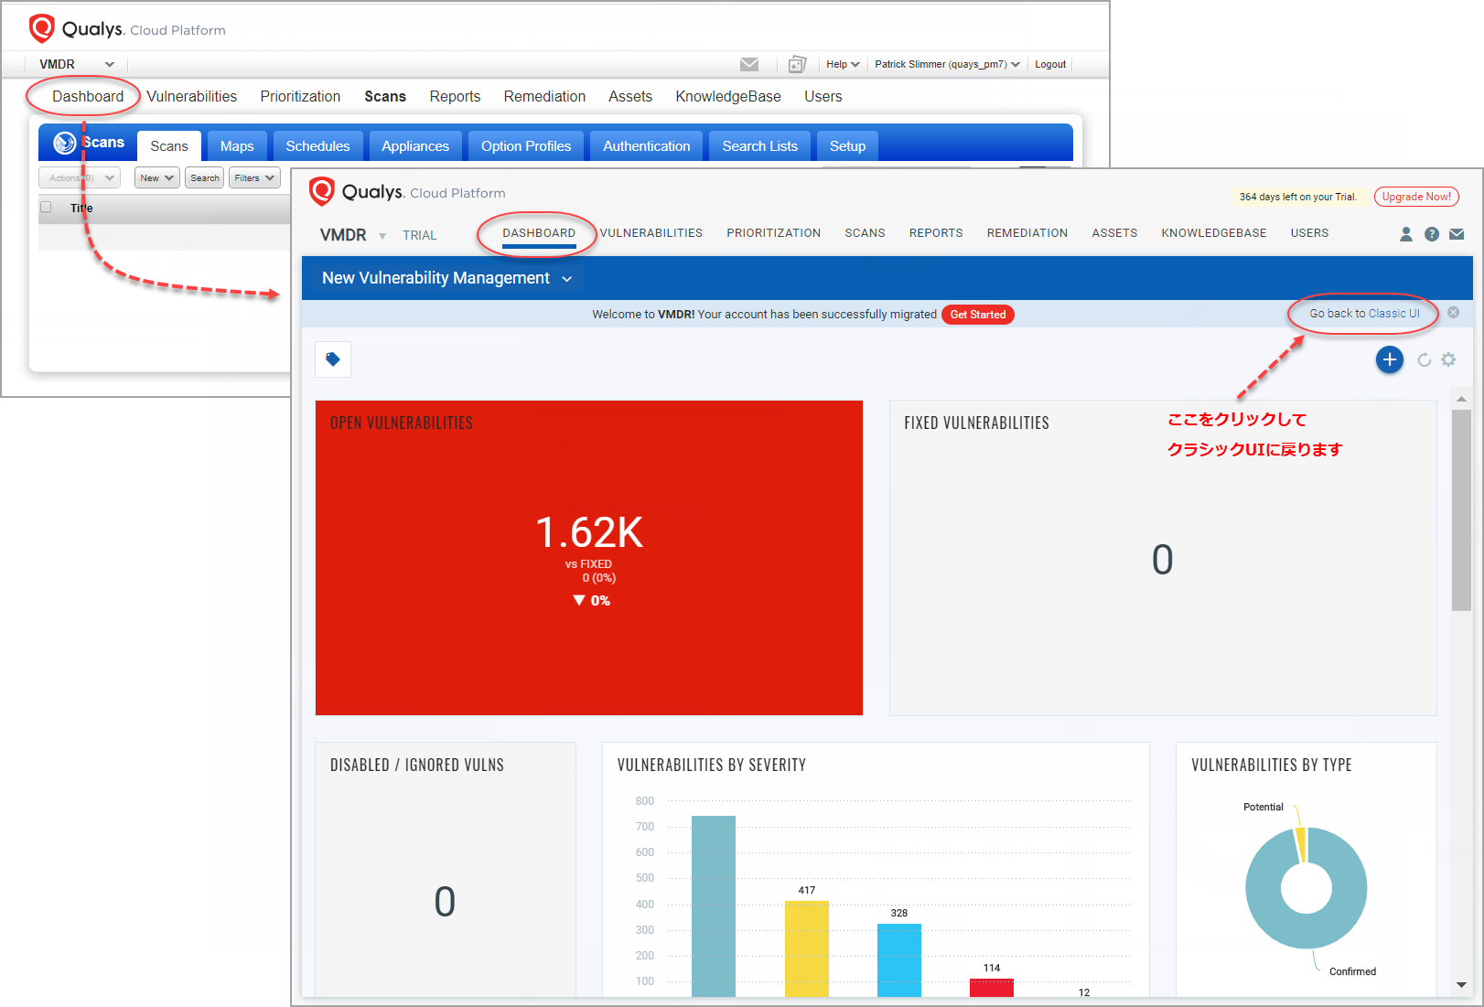The image size is (1484, 1007).
Task: Open classic KnowledgeBase menu item
Action: pos(728,96)
